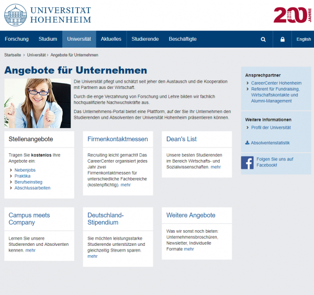Image resolution: width=314 pixels, height=295 pixels.
Task: Click the arrow bullet before Abschlussarbeiten
Action: [x=11, y=188]
